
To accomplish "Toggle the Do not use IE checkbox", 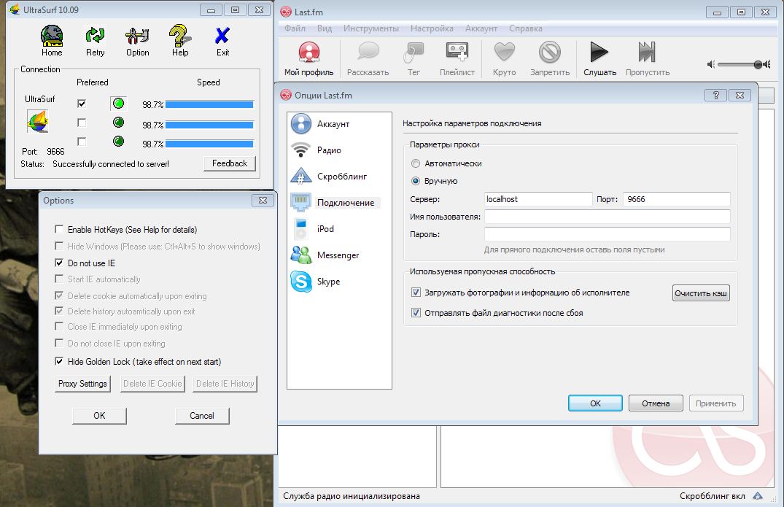I will pos(60,263).
